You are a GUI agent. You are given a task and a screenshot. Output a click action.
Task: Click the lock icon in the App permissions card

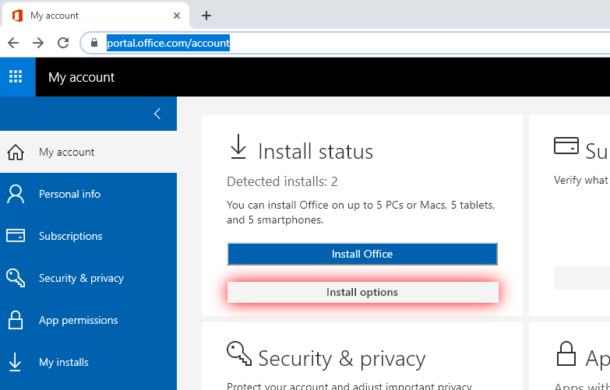pos(566,353)
